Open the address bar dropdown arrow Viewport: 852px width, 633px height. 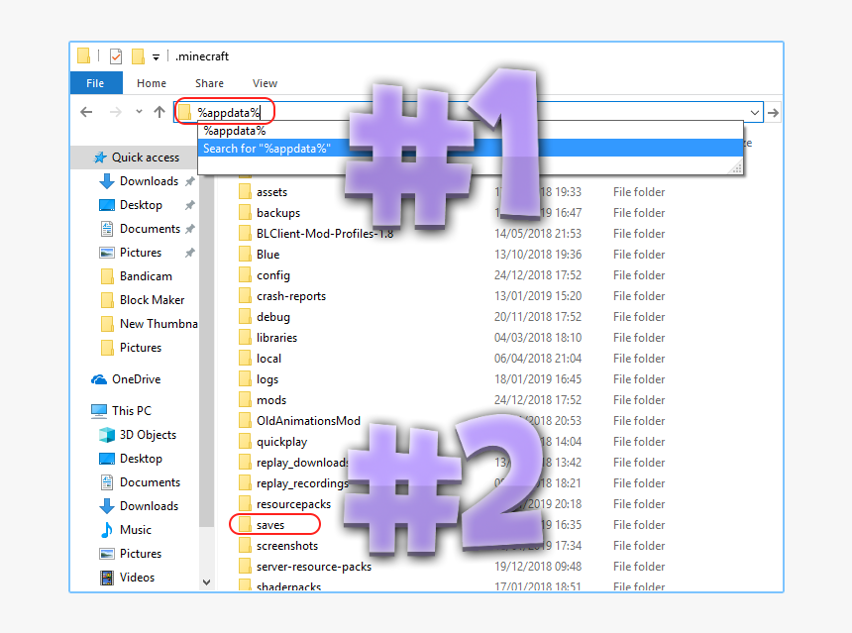pos(755,112)
